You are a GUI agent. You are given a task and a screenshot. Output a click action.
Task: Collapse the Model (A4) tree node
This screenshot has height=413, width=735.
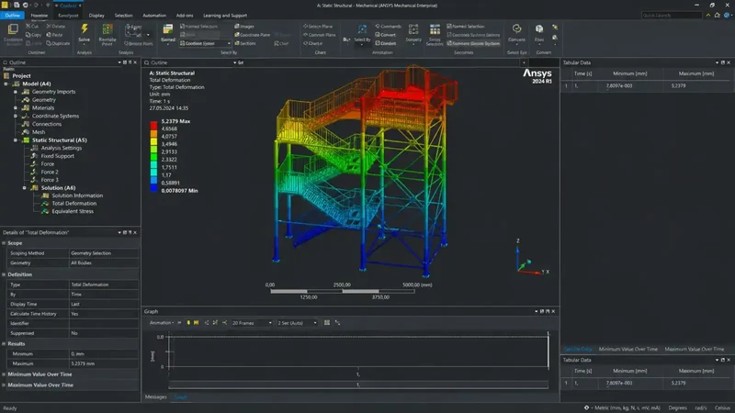click(x=6, y=84)
